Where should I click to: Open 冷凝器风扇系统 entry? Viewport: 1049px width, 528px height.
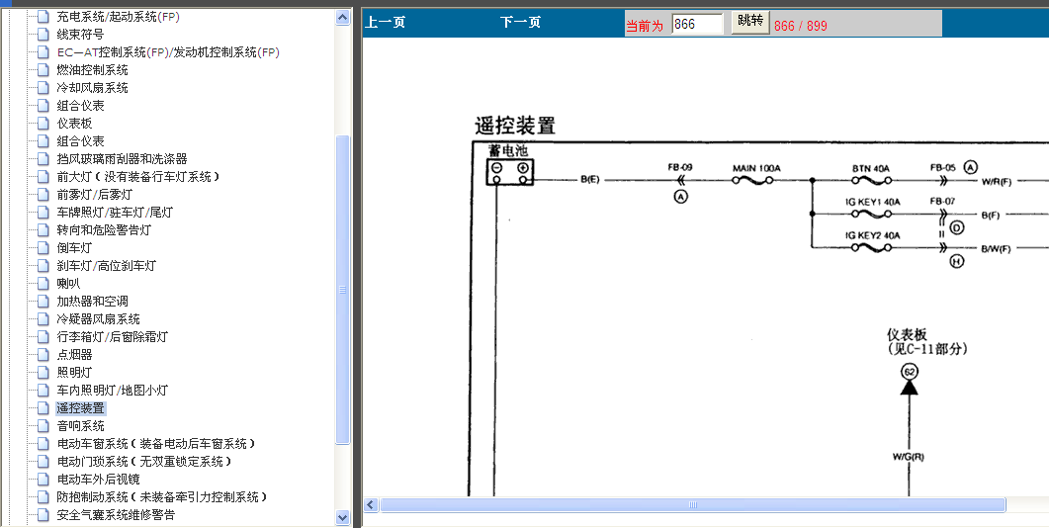[98, 319]
